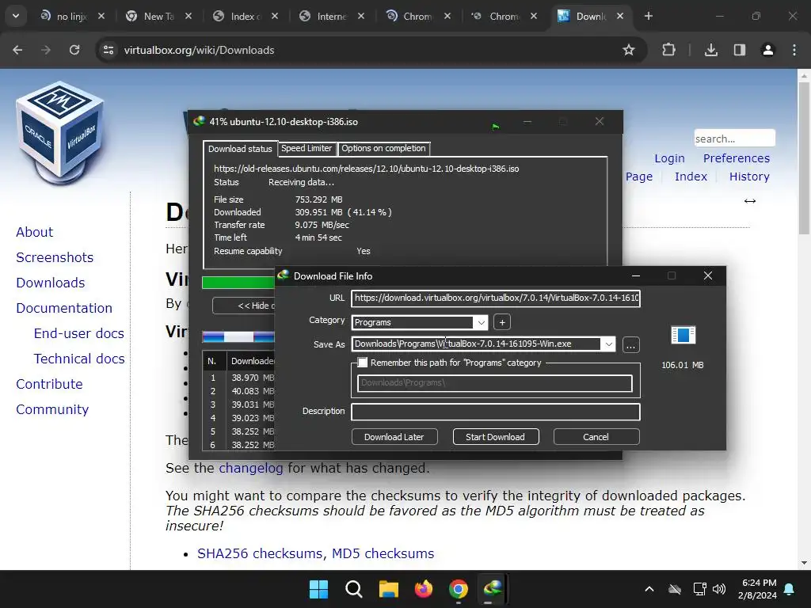Open Chrome three-dot menu
Viewport: 811px width, 608px height.
click(x=794, y=50)
